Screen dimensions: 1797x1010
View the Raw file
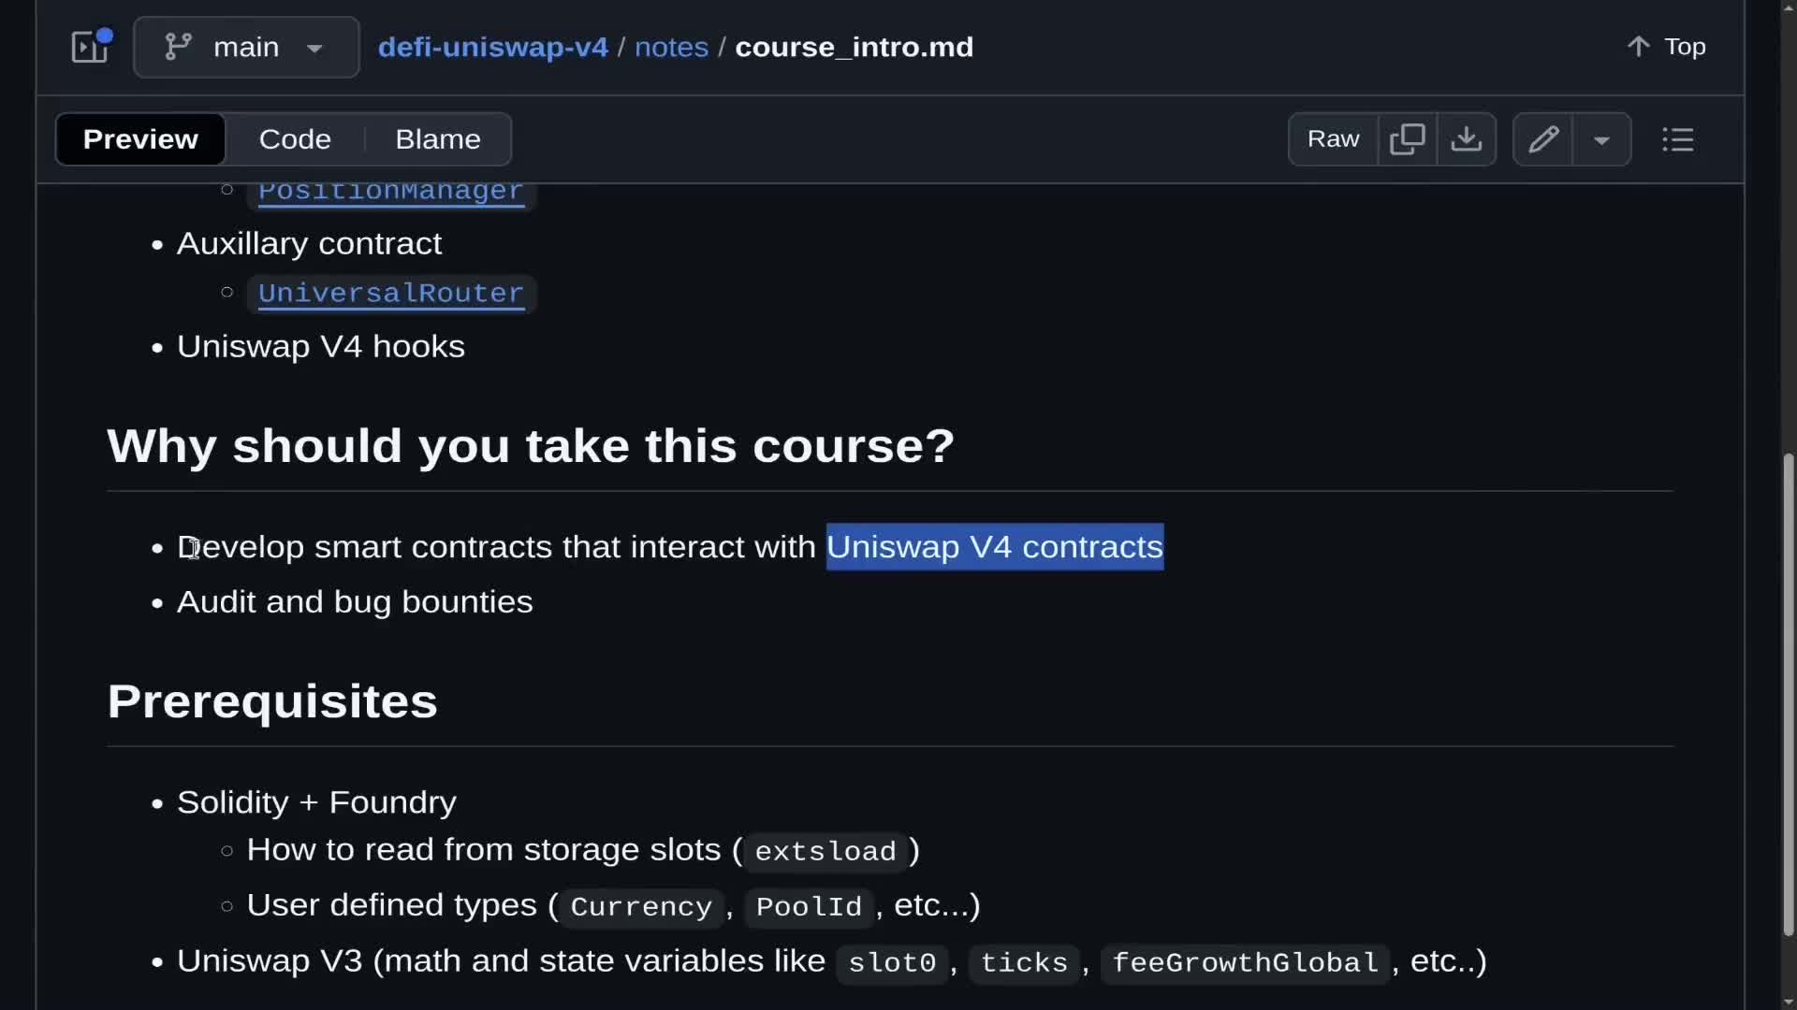click(x=1333, y=139)
